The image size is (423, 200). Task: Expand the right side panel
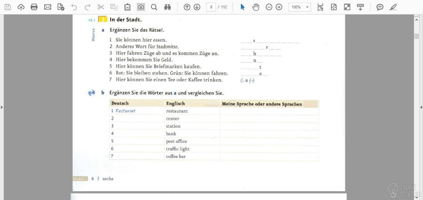pos(421,107)
